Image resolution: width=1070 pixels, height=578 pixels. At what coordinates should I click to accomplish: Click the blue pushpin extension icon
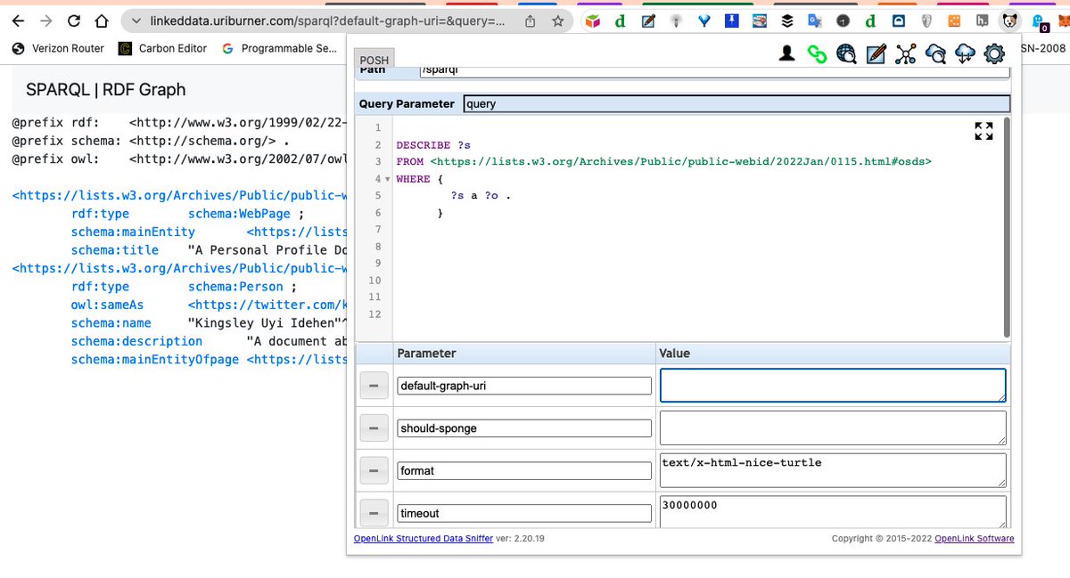click(x=731, y=20)
